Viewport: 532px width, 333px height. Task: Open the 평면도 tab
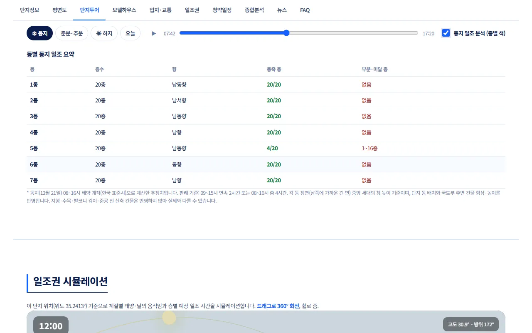point(59,10)
